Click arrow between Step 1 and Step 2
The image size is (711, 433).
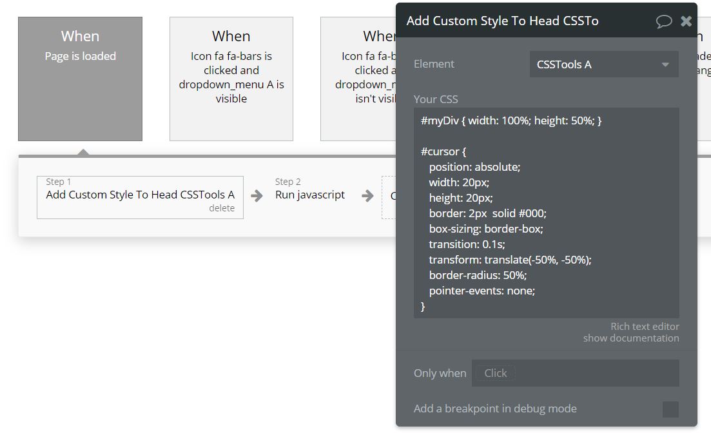257,196
